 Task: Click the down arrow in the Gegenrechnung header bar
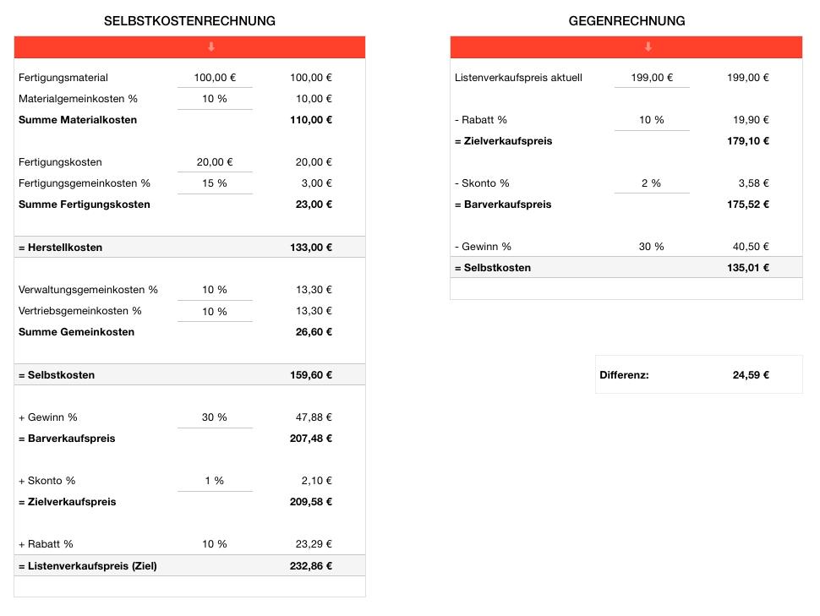(x=648, y=47)
